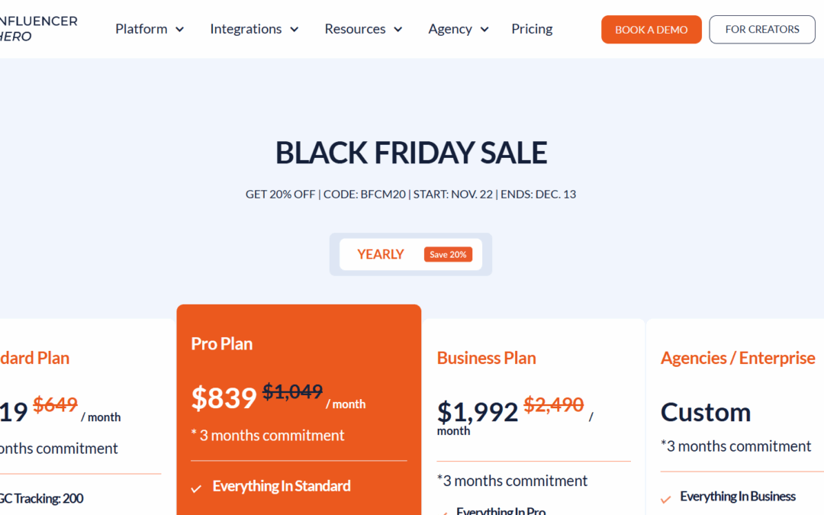Viewport: 824px width, 515px height.
Task: Toggle the Yearly billing option
Action: (x=380, y=254)
